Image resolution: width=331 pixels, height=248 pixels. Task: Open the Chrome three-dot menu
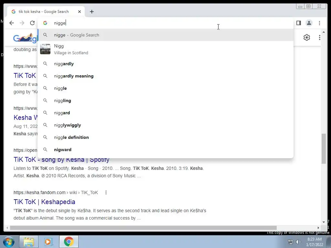pos(319,23)
